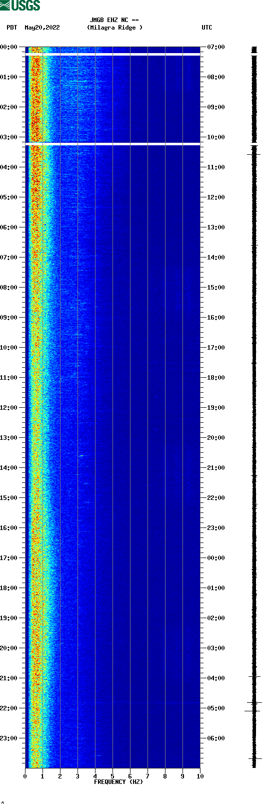The width and height of the screenshot is (276, 808).
Task: Click the 06:00 UTC time label
Action: click(x=216, y=738)
